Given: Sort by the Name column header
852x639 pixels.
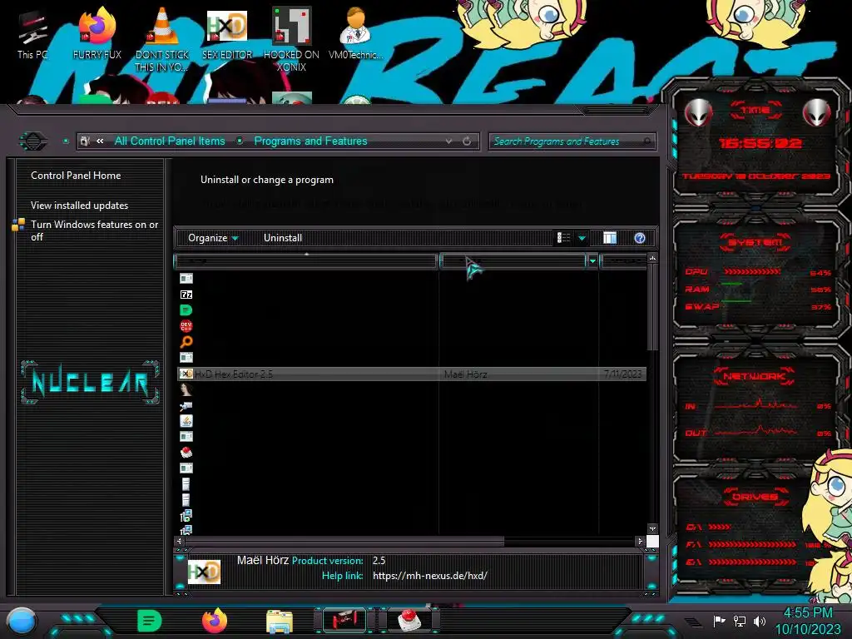Looking at the screenshot, I should 305,261.
